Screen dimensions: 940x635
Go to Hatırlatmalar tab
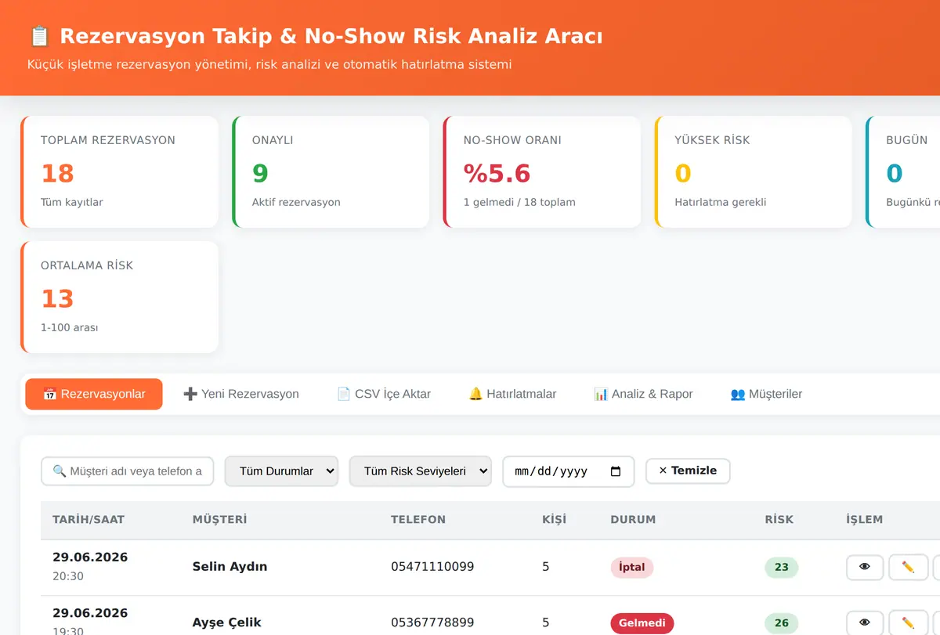click(x=512, y=394)
